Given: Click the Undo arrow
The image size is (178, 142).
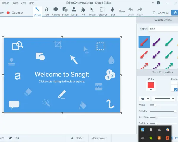Looking at the screenshot, I should pos(131,12).
